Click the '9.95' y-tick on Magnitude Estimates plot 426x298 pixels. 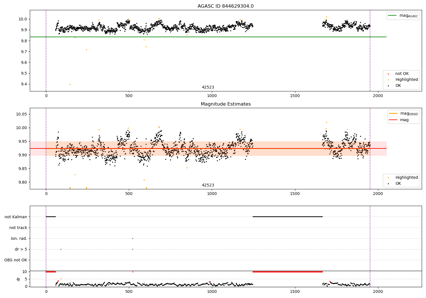[23, 141]
